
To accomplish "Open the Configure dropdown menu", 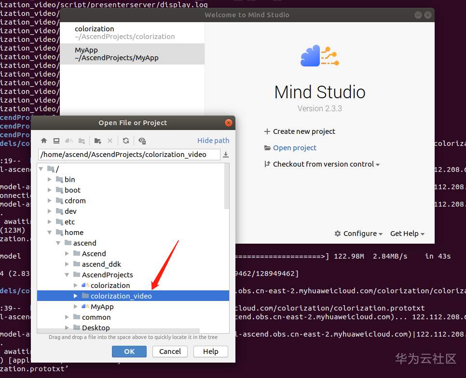I will 358,234.
